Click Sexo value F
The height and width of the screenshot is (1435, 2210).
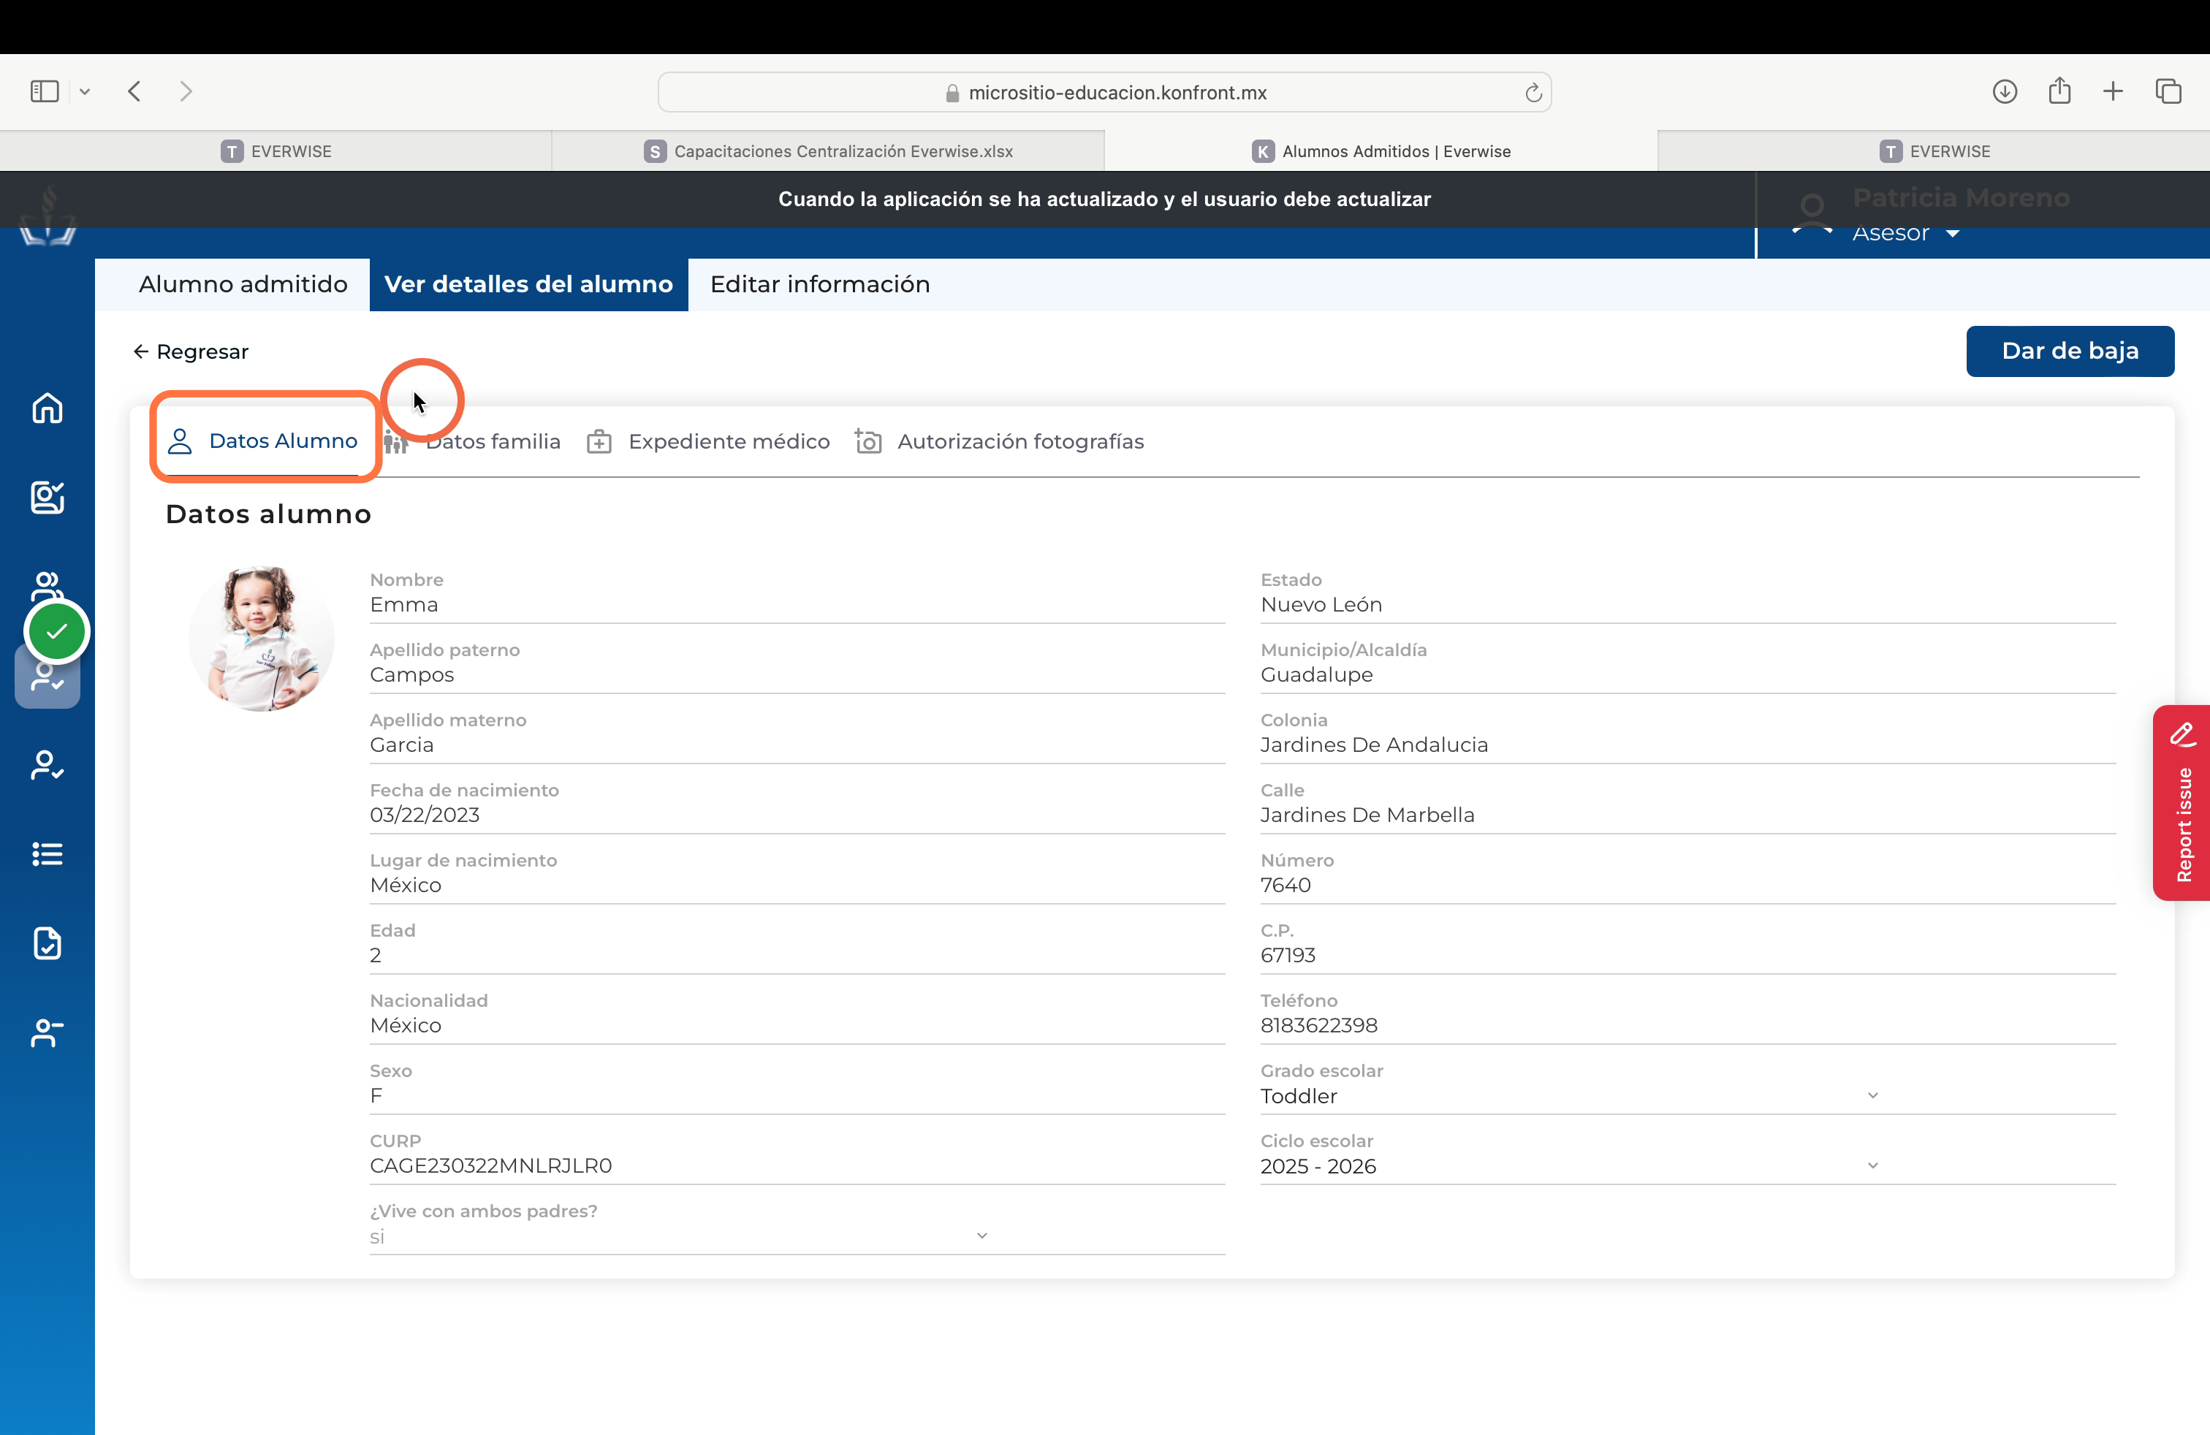point(376,1095)
